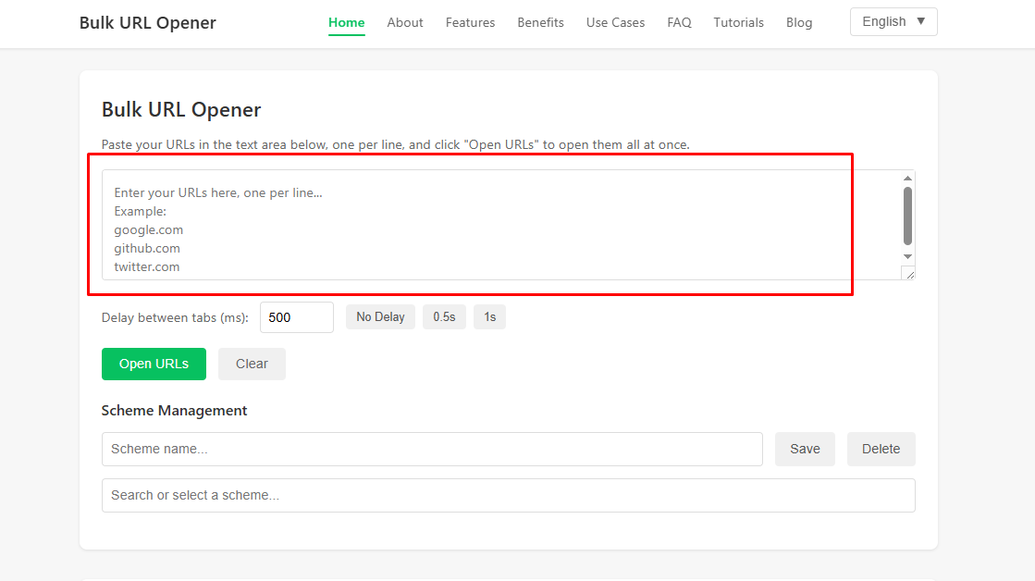
Task: Open the English language dropdown
Action: click(x=893, y=22)
